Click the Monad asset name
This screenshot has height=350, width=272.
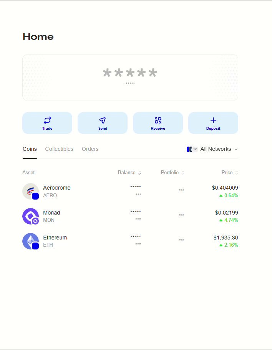(51, 213)
